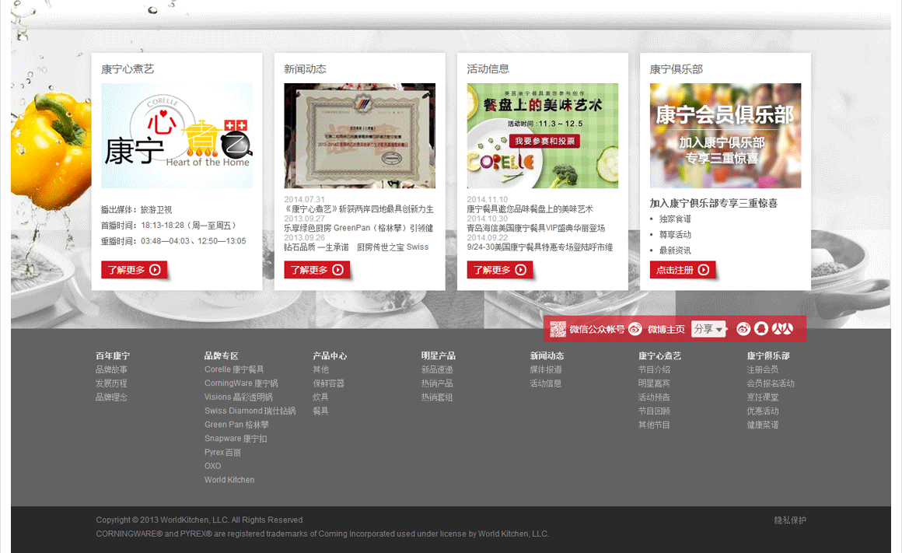Click 了解更多 under 新闻动态 card

click(317, 270)
